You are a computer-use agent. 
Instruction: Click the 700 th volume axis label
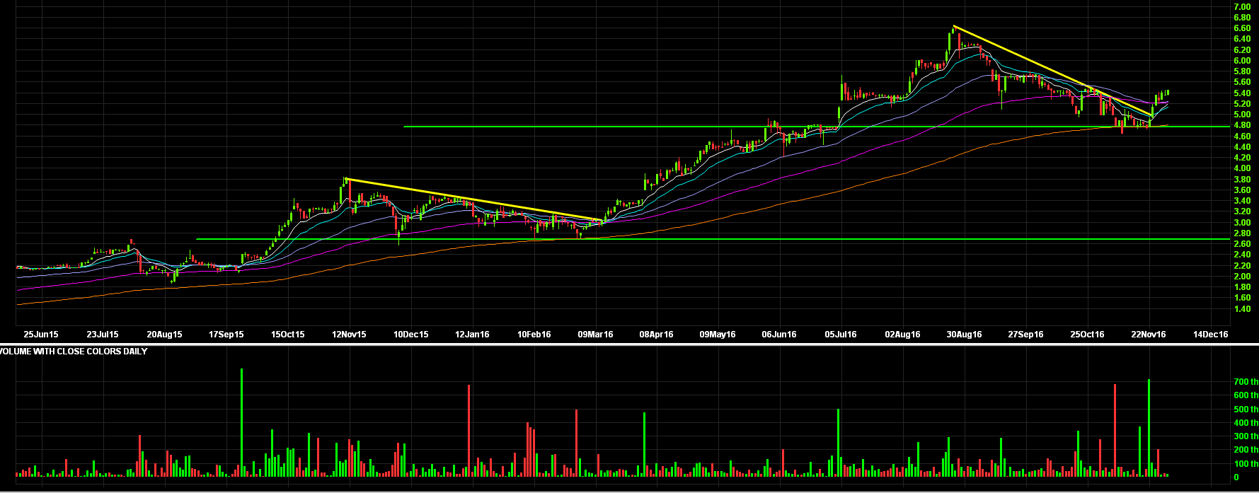coord(1246,382)
